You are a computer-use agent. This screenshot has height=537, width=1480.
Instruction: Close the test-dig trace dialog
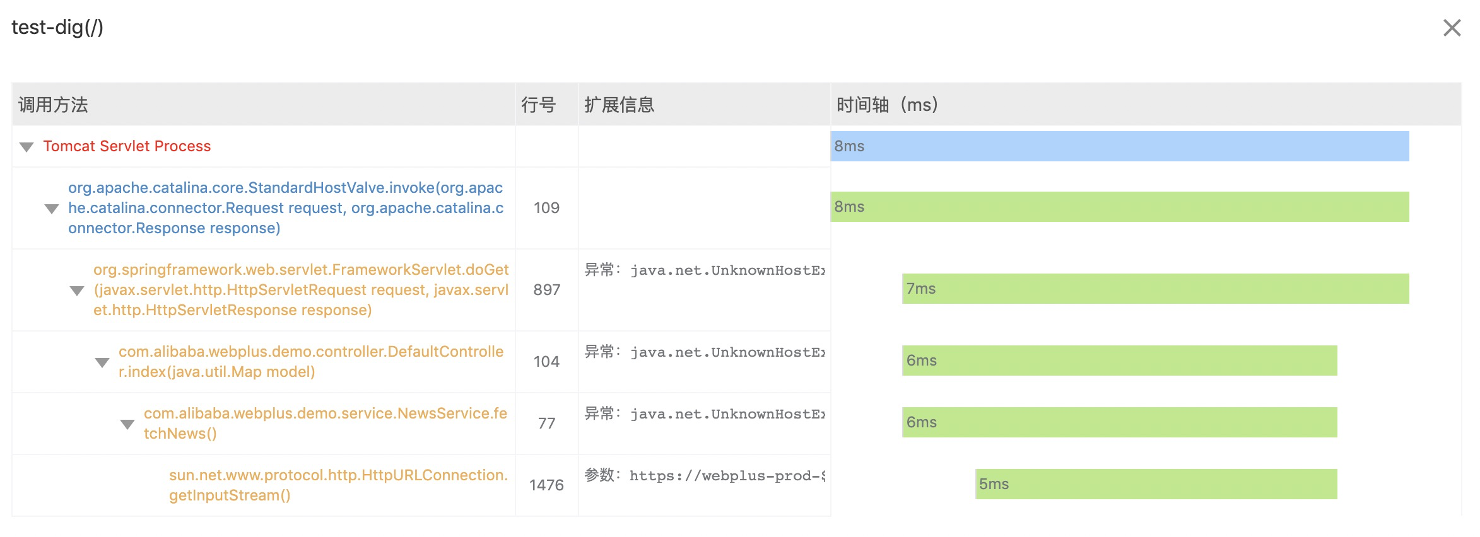pyautogui.click(x=1452, y=28)
